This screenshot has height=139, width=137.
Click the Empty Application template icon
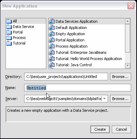pyautogui.click(x=52, y=34)
